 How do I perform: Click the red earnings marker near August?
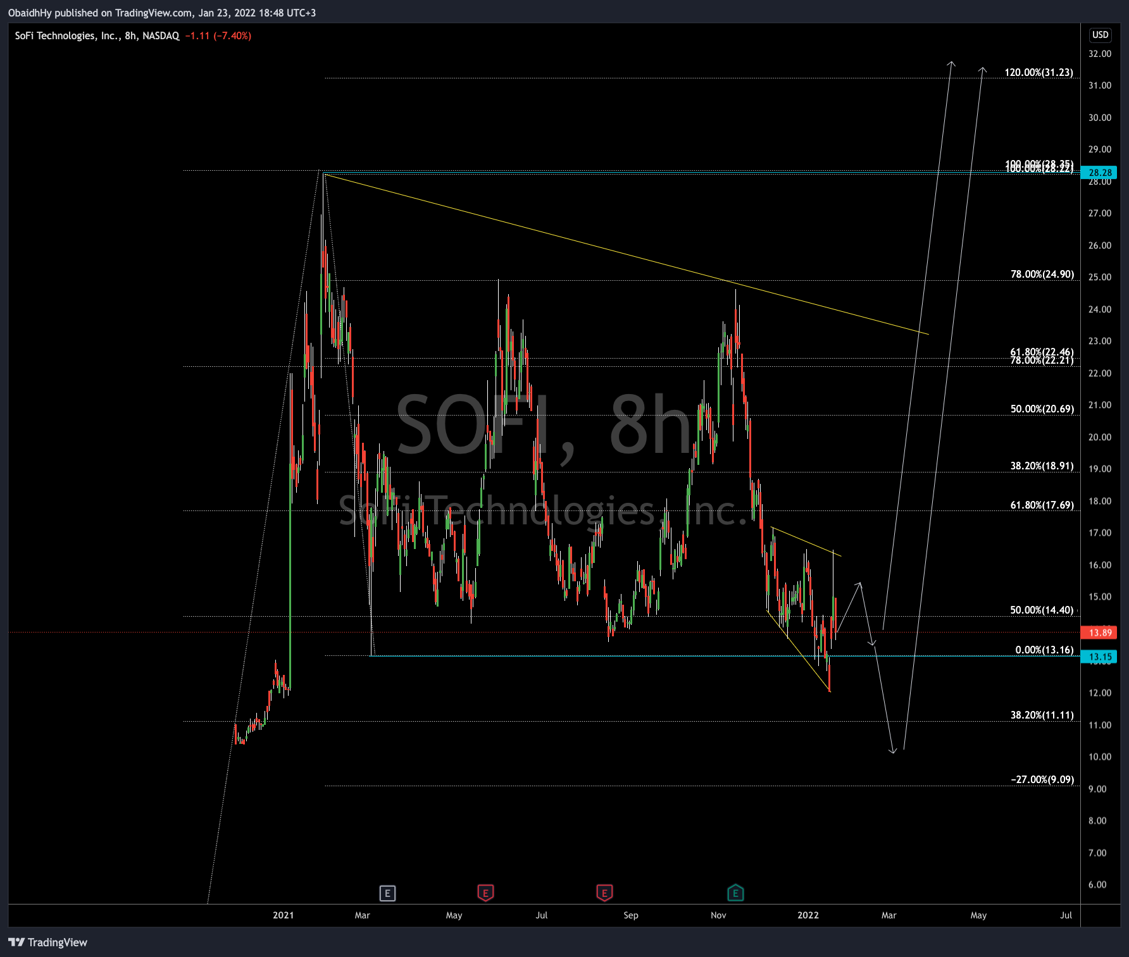(x=604, y=893)
